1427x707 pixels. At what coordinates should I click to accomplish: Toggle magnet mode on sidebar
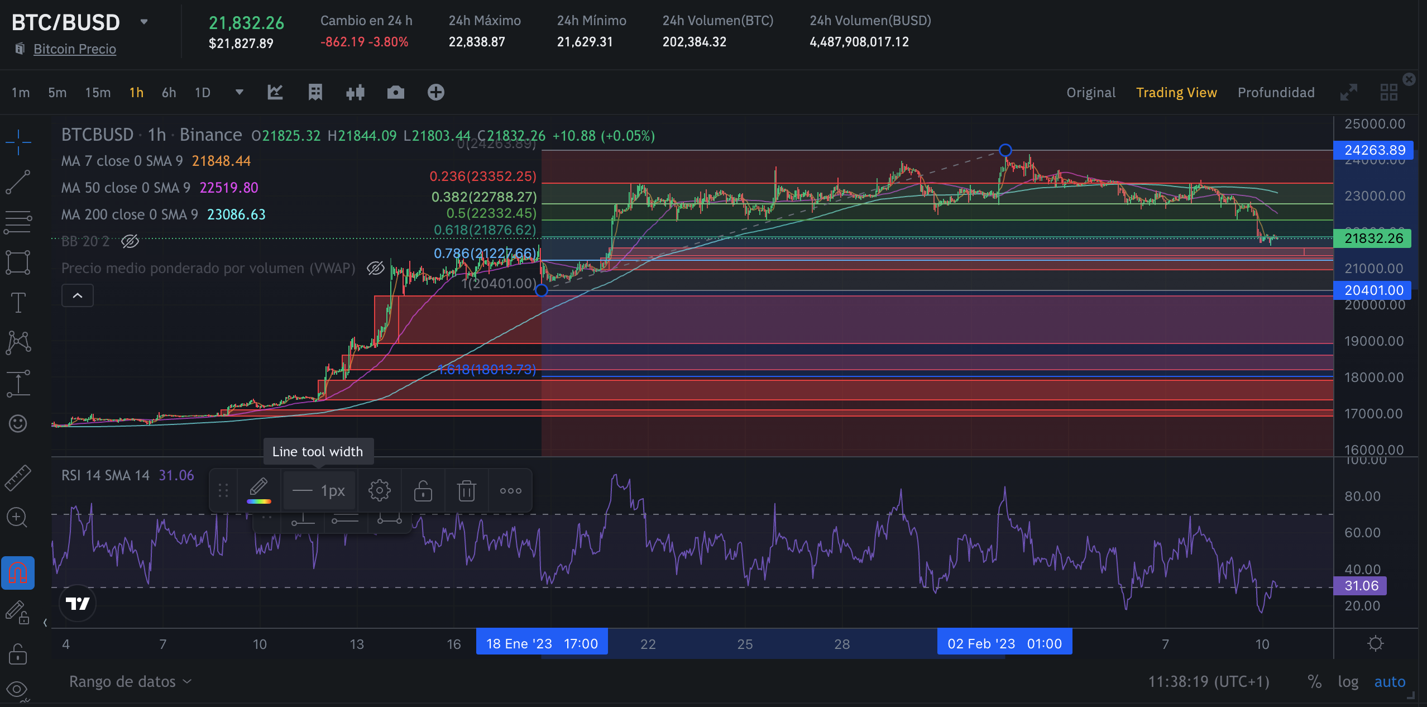(18, 573)
